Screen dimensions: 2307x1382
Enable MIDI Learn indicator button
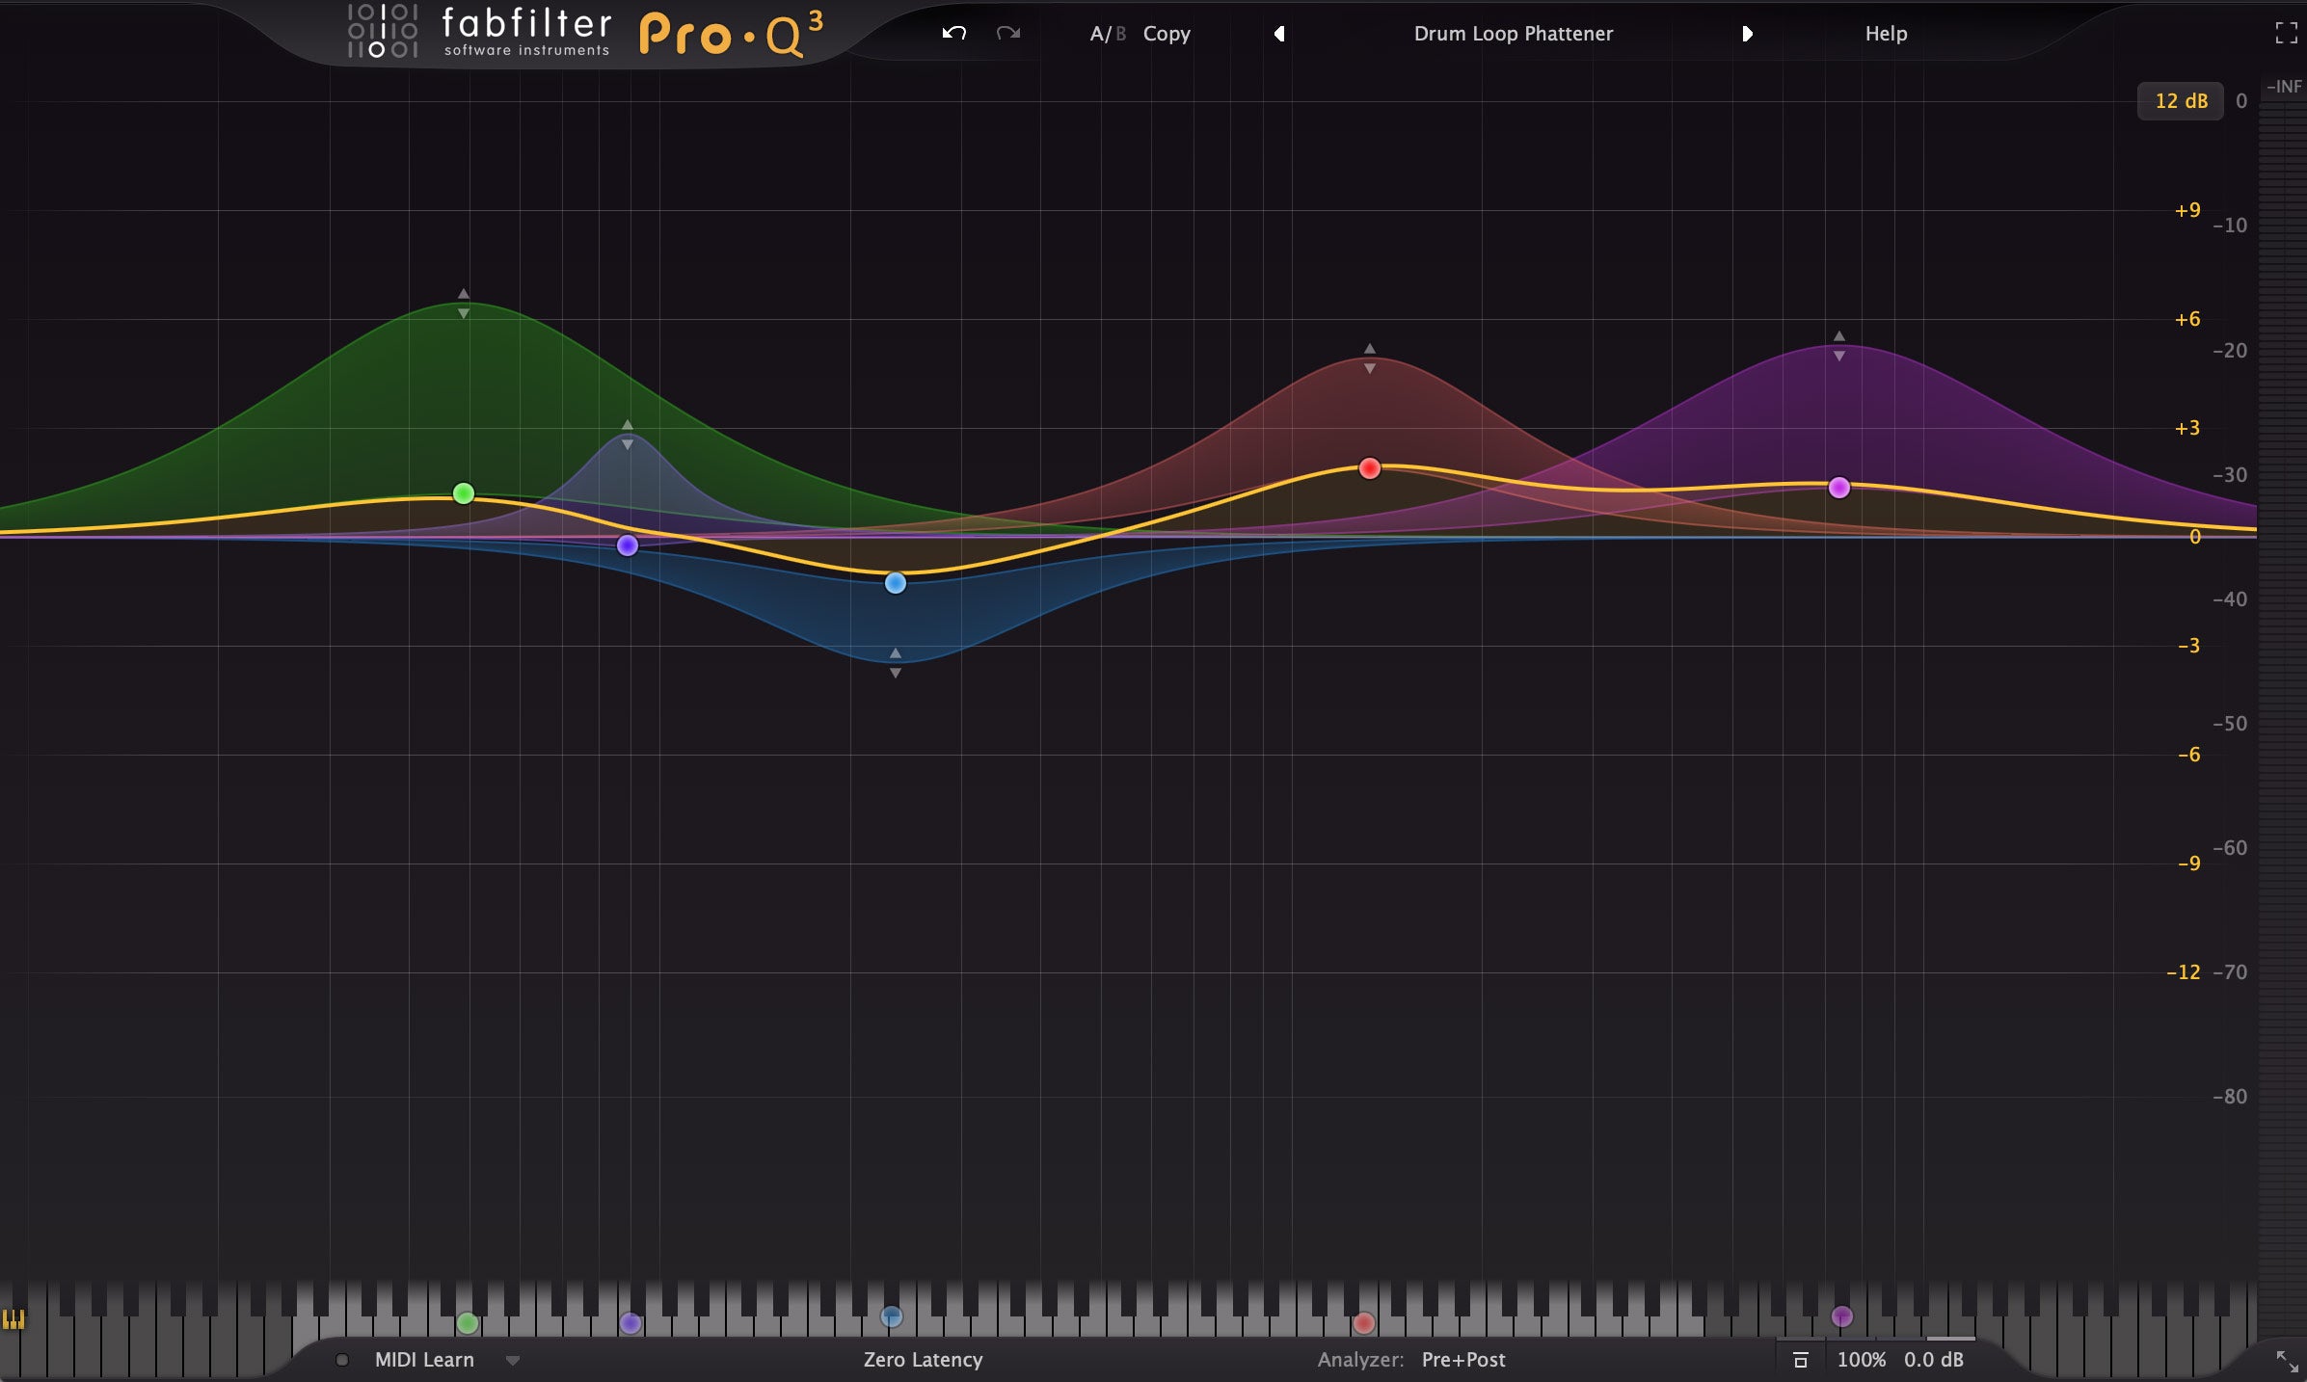coord(342,1360)
